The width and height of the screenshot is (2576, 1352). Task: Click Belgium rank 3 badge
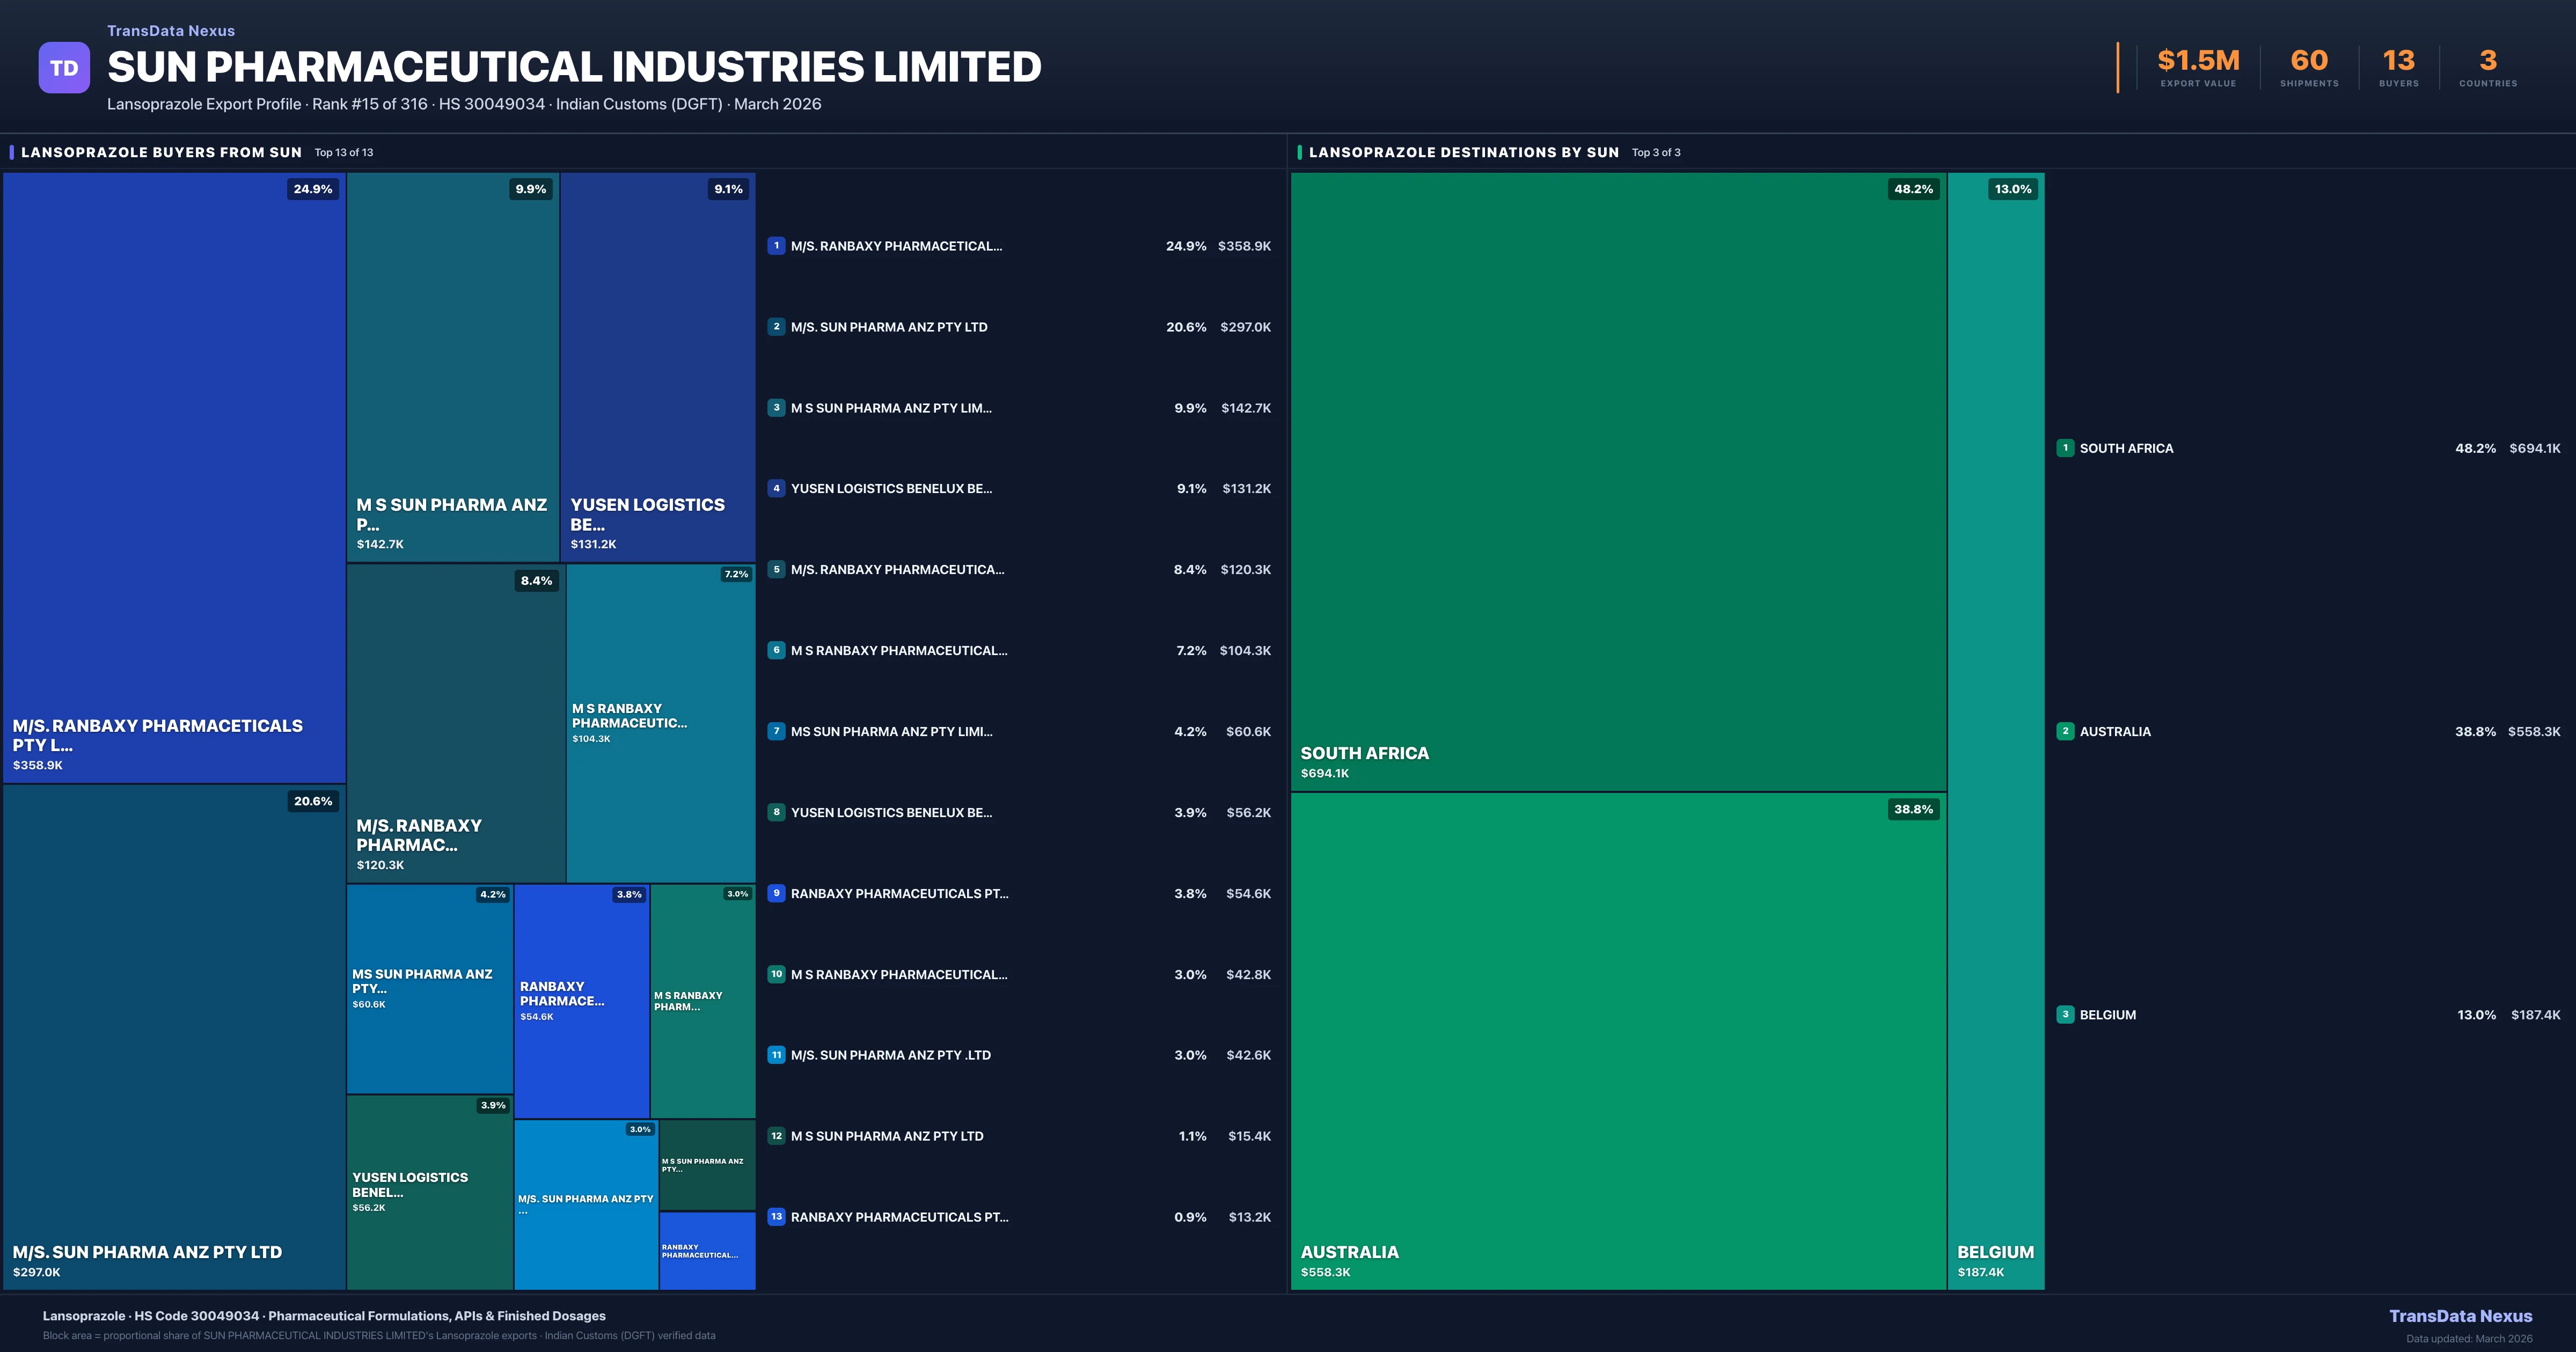2065,1014
